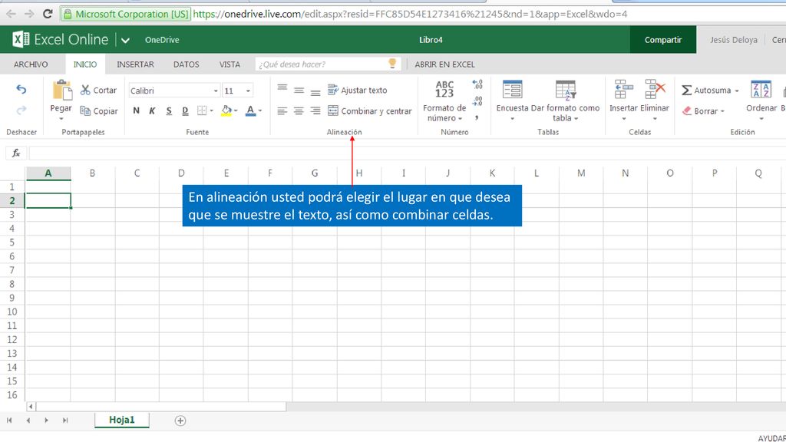Screen dimensions: 786x442
Task: Click the Libro4 workbook title
Action: click(x=431, y=40)
